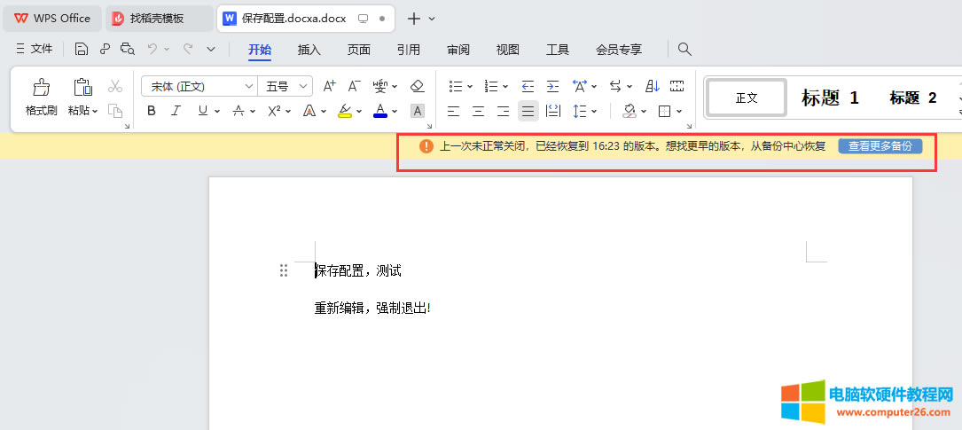Click the 查看更多备份 button
This screenshot has width=962, height=430.
point(880,146)
